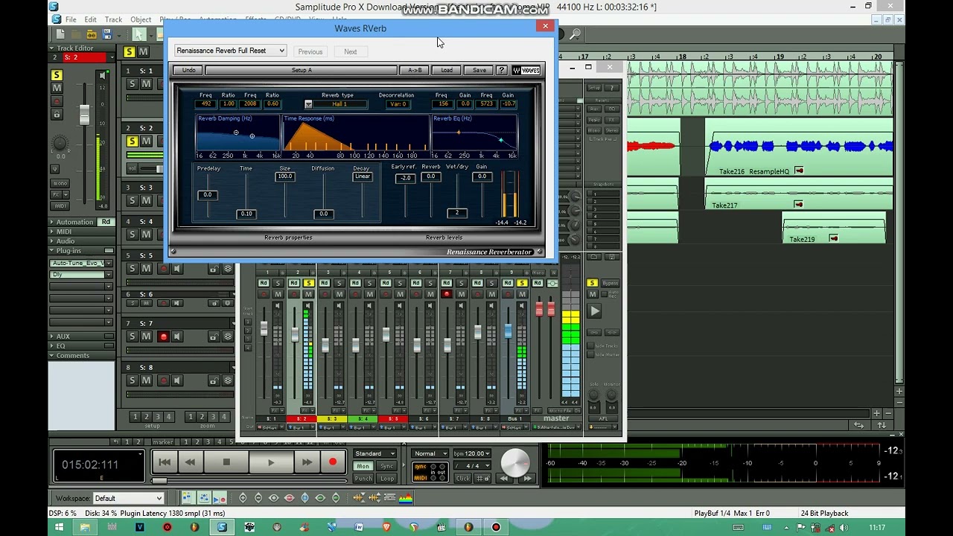This screenshot has width=953, height=536.
Task: Toggle Mute on track S: 2
Action: [146, 141]
